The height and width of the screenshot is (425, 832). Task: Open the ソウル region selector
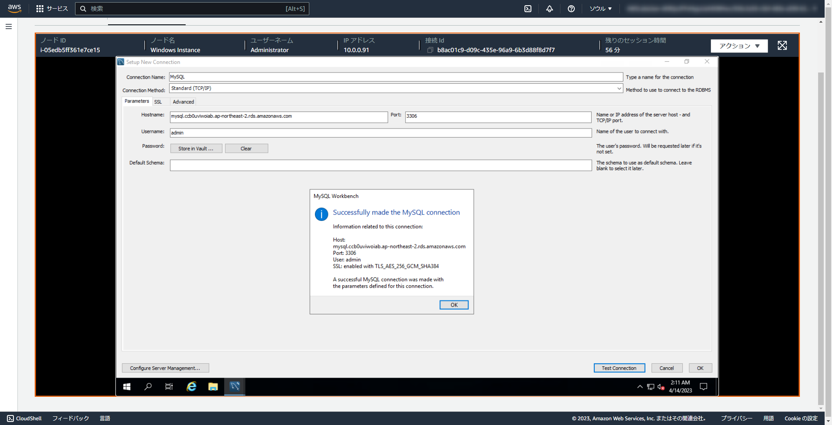click(x=600, y=8)
